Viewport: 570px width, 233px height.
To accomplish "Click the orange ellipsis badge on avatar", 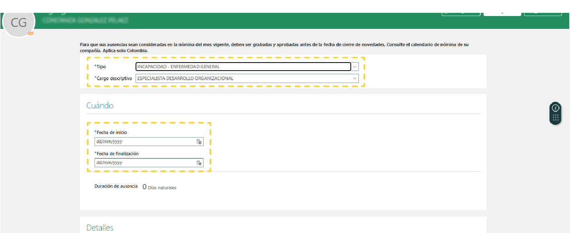I will 31,34.
